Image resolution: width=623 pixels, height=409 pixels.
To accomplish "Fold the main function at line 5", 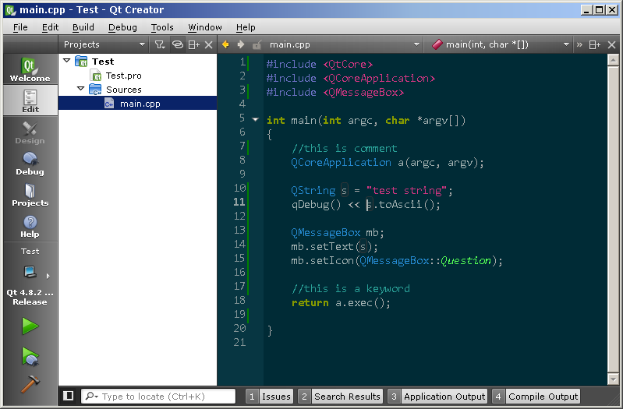I will (256, 119).
